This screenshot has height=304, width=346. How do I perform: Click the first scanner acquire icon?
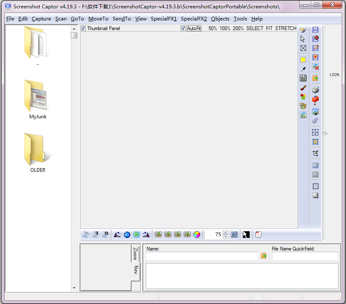pyautogui.click(x=86, y=235)
